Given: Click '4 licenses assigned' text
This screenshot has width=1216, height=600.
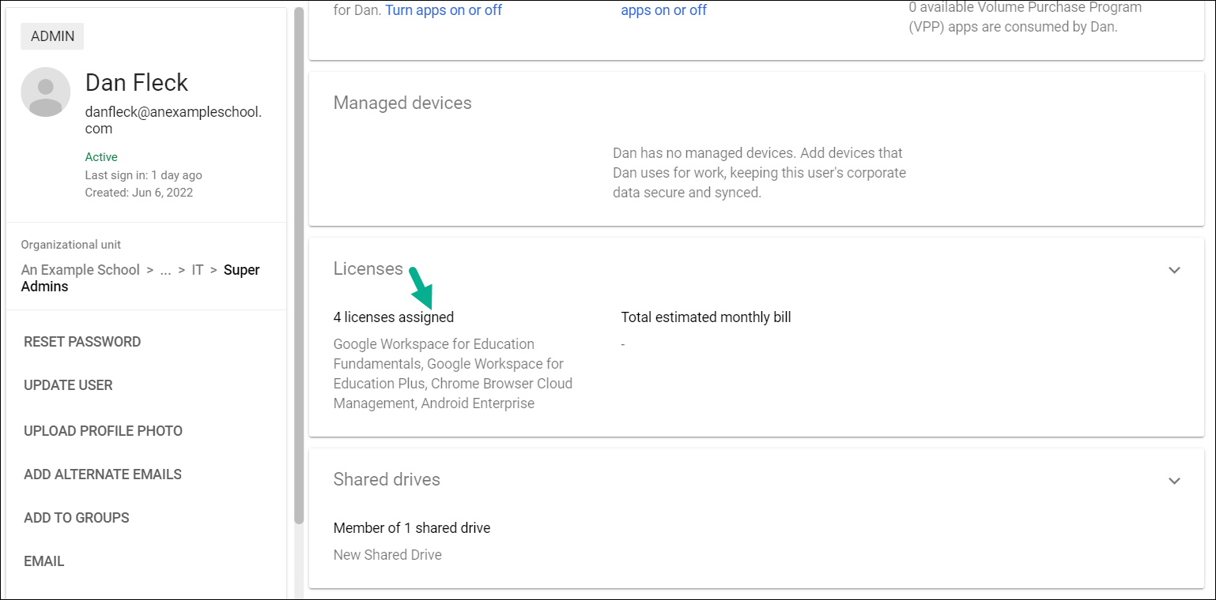Looking at the screenshot, I should 394,317.
